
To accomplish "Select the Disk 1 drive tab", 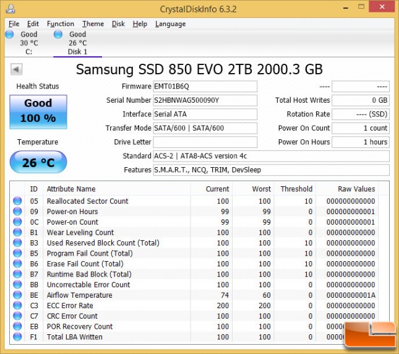I will pyautogui.click(x=77, y=43).
